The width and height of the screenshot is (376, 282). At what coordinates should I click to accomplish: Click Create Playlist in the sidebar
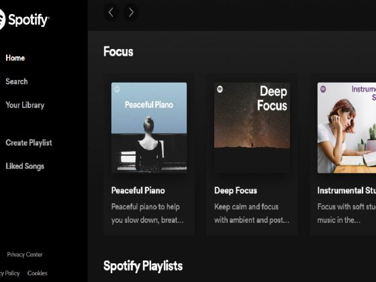point(29,142)
